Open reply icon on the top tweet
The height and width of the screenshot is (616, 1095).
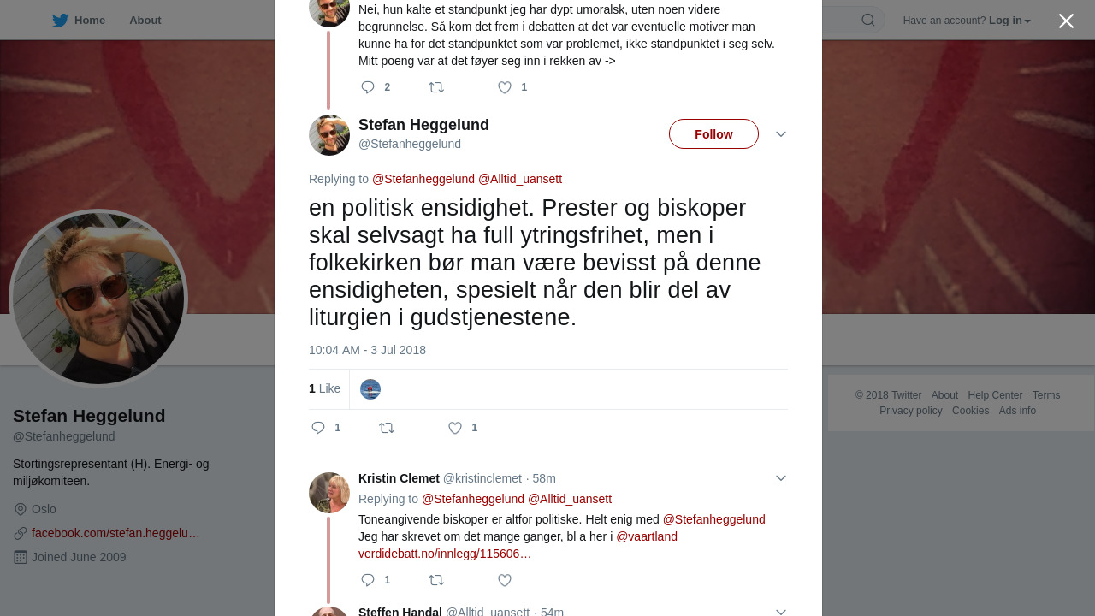(368, 87)
